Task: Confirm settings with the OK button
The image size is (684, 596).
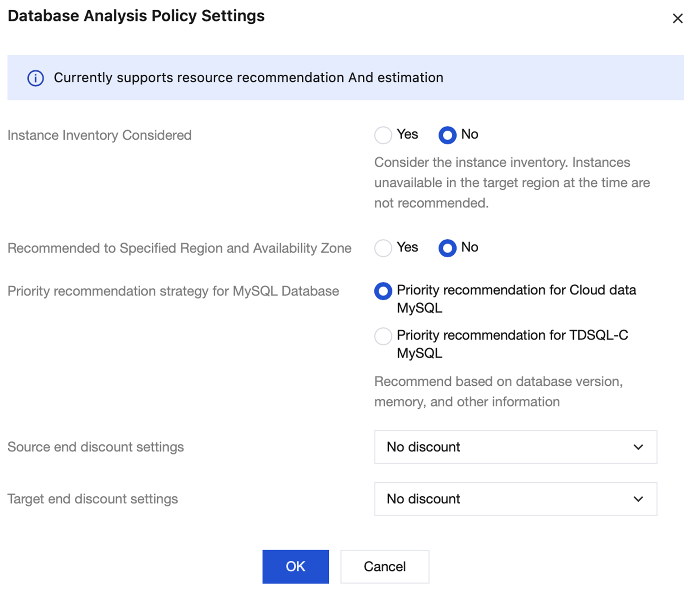Action: [x=295, y=566]
